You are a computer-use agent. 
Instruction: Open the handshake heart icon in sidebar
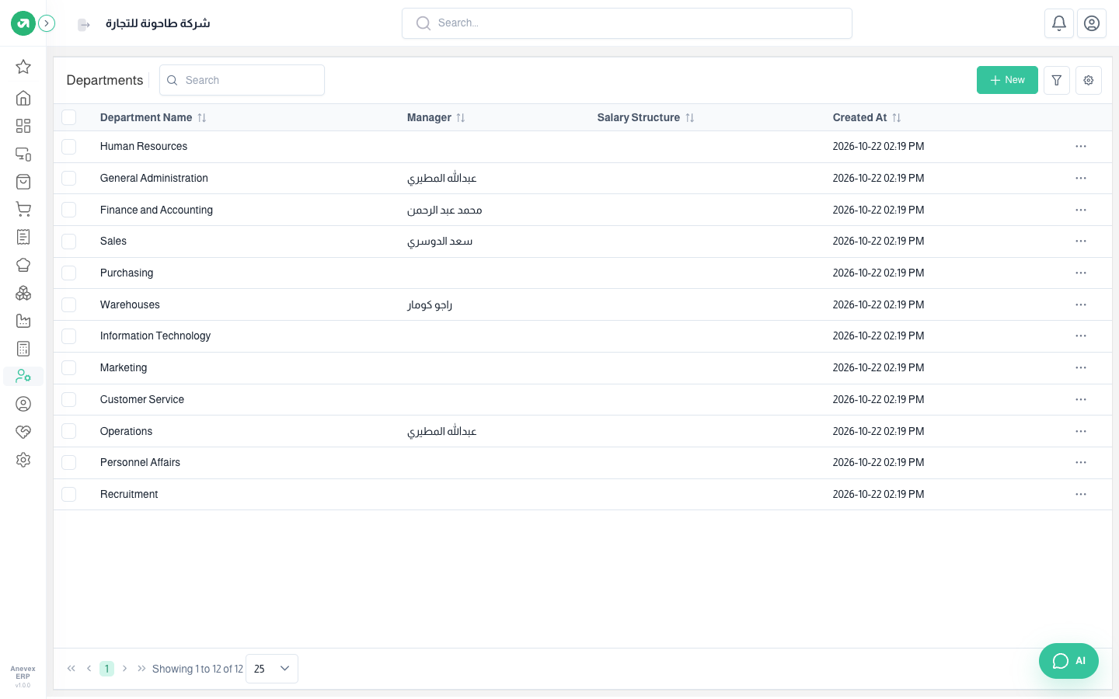(23, 432)
